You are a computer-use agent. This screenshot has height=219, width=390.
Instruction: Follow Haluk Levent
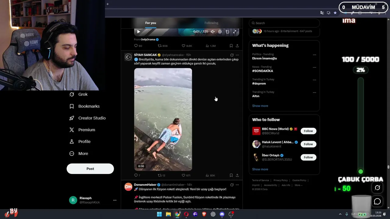[308, 144]
